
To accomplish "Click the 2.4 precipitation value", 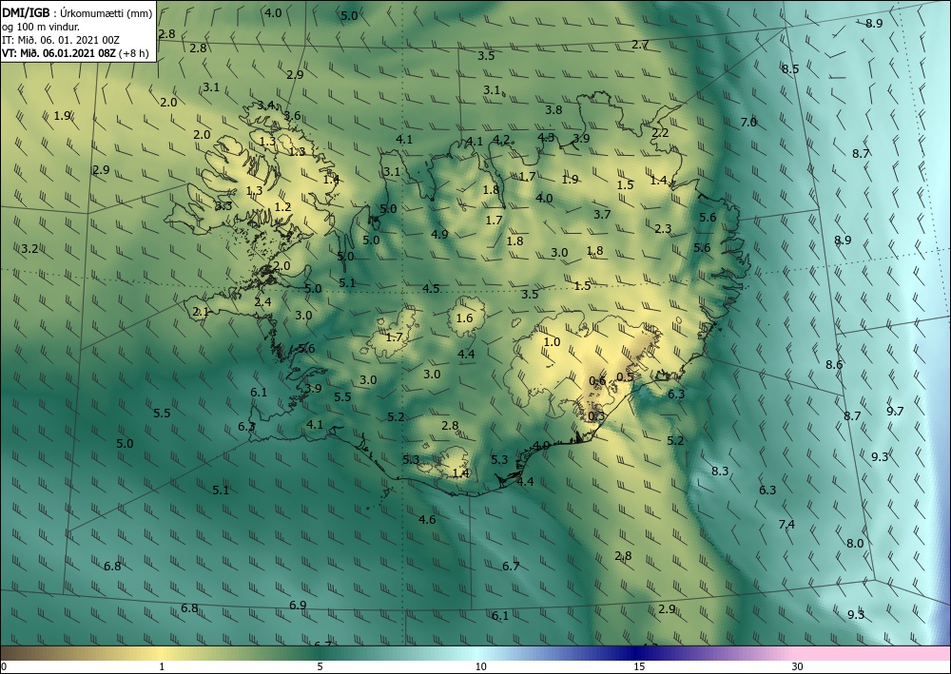I will [262, 302].
